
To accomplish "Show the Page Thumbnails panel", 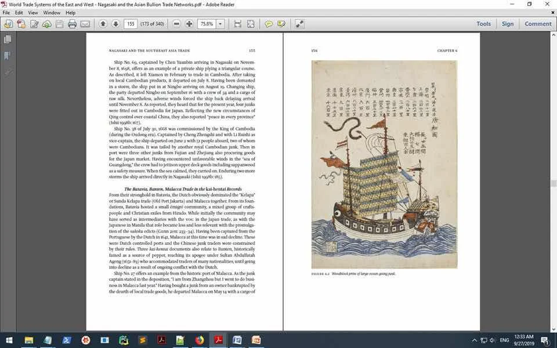I will click(8, 39).
